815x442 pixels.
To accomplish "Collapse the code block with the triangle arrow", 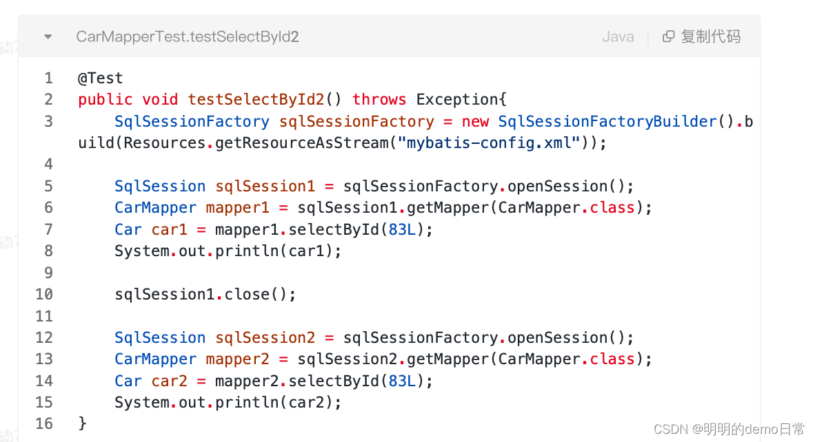I will [48, 36].
